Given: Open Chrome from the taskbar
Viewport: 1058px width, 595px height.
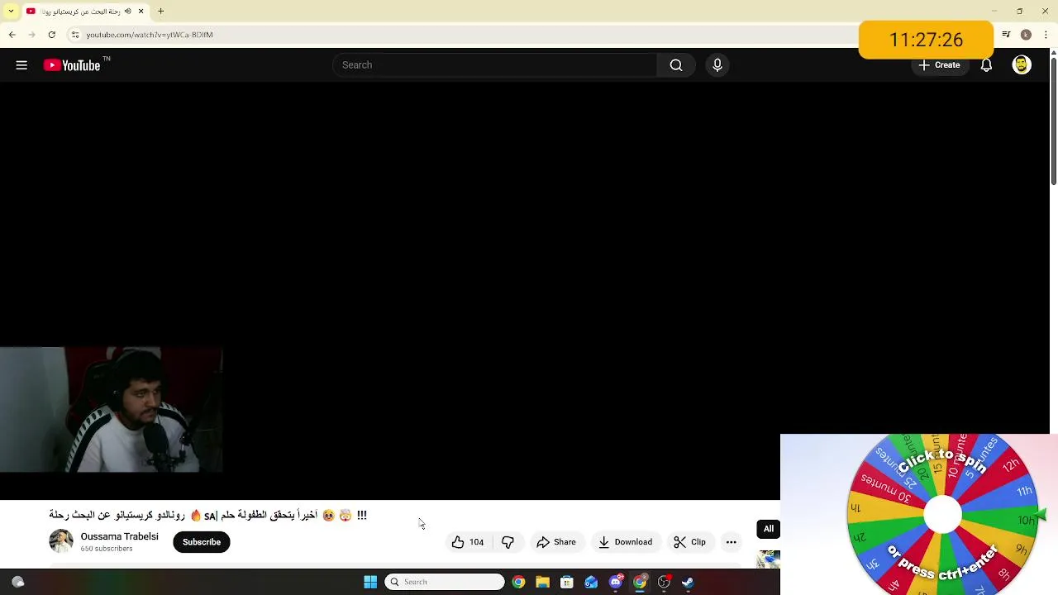Looking at the screenshot, I should (x=518, y=582).
